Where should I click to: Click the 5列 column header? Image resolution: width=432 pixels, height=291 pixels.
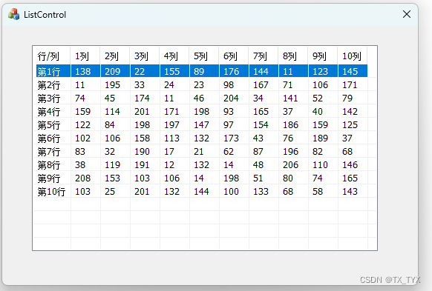click(204, 56)
